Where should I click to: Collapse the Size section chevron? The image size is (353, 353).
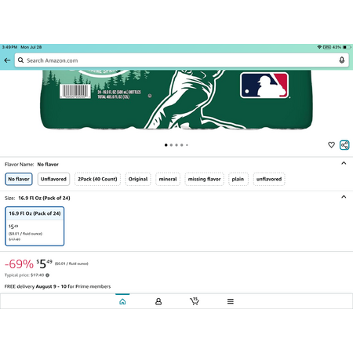pyautogui.click(x=344, y=197)
